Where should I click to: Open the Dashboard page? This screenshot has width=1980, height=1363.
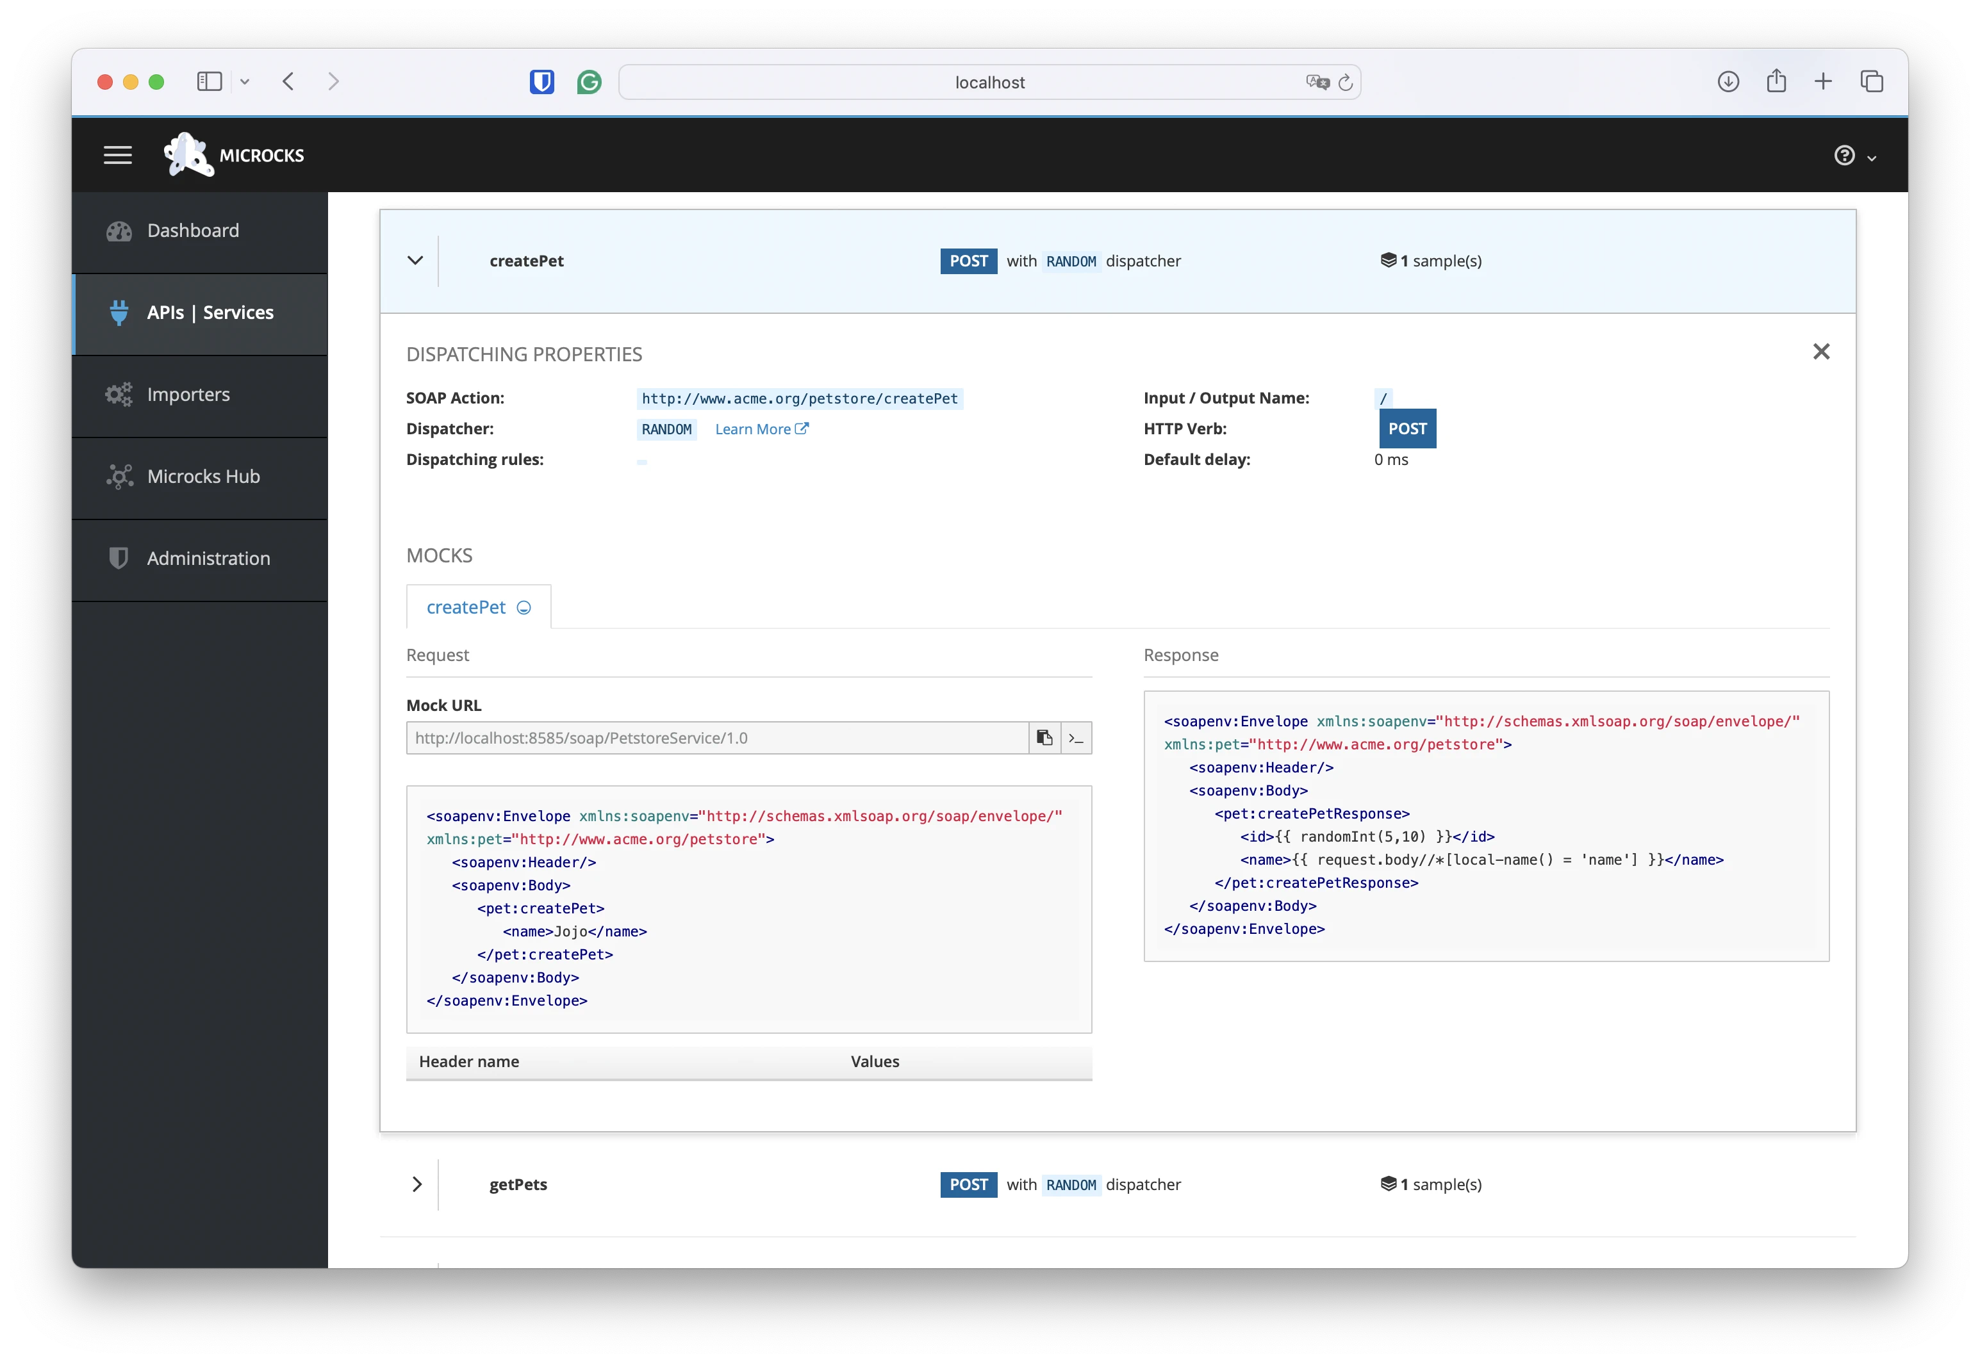193,231
